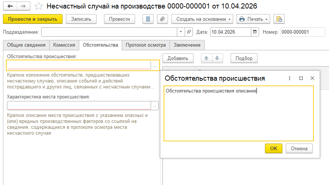Click Характеристика места происшествия text field

(x=79, y=106)
